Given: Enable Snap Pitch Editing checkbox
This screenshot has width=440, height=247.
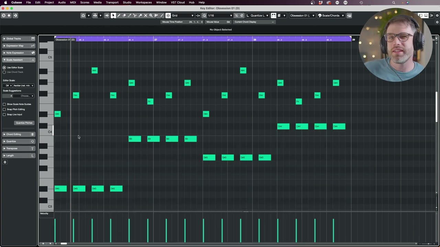Looking at the screenshot, I should (4, 109).
